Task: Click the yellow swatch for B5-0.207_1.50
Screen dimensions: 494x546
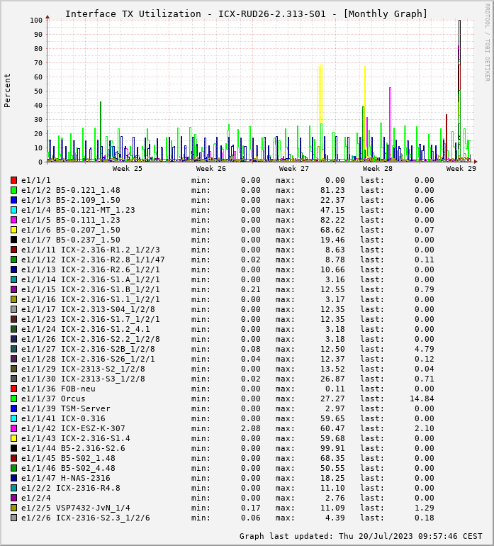Action: click(x=13, y=230)
